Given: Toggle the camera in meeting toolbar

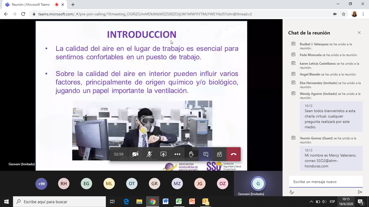Looking at the screenshot, I should [x=135, y=154].
